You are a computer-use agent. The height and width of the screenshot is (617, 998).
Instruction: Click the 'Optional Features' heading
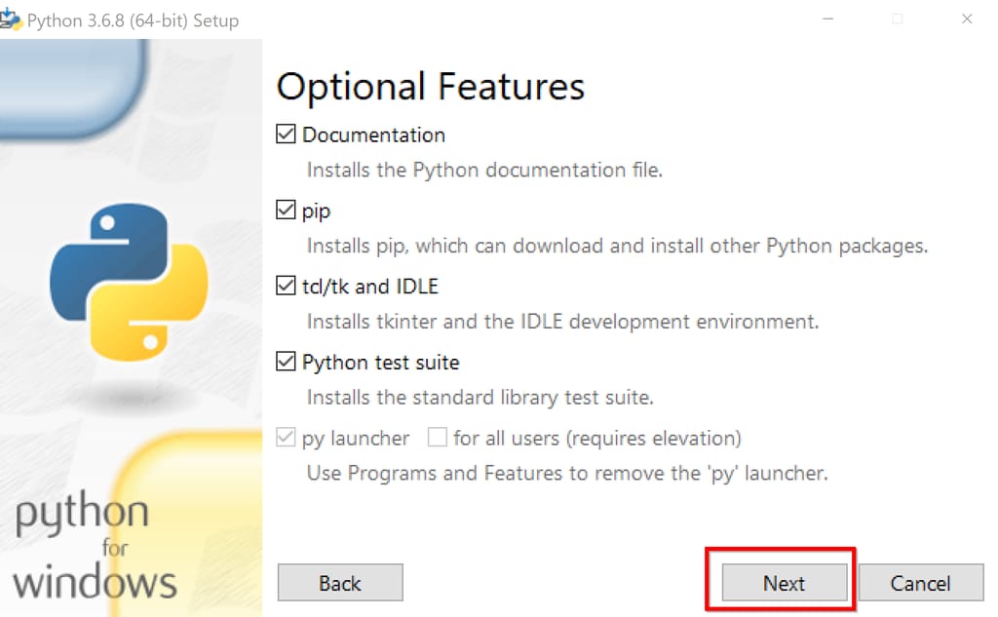(x=431, y=87)
